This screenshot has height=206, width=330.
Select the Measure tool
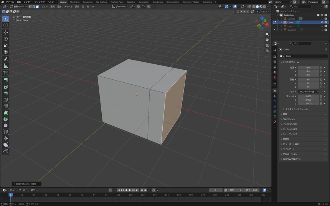6,66
